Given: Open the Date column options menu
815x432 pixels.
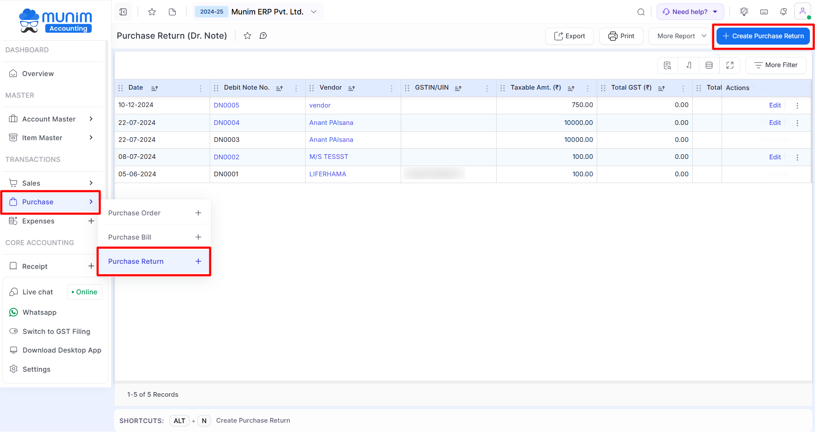Looking at the screenshot, I should point(201,88).
